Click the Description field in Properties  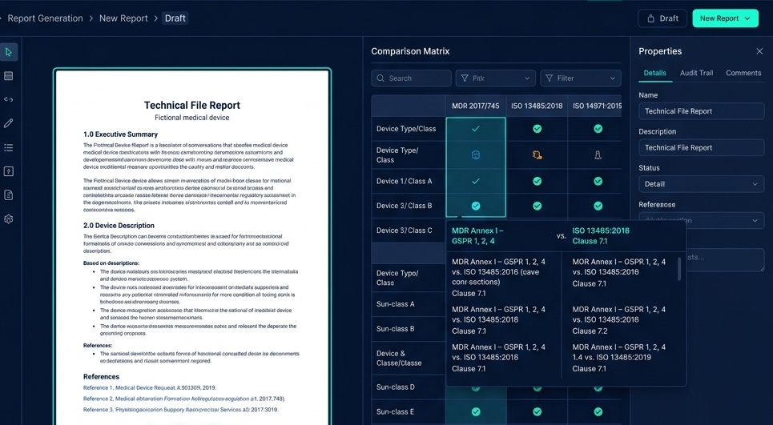[x=701, y=148]
